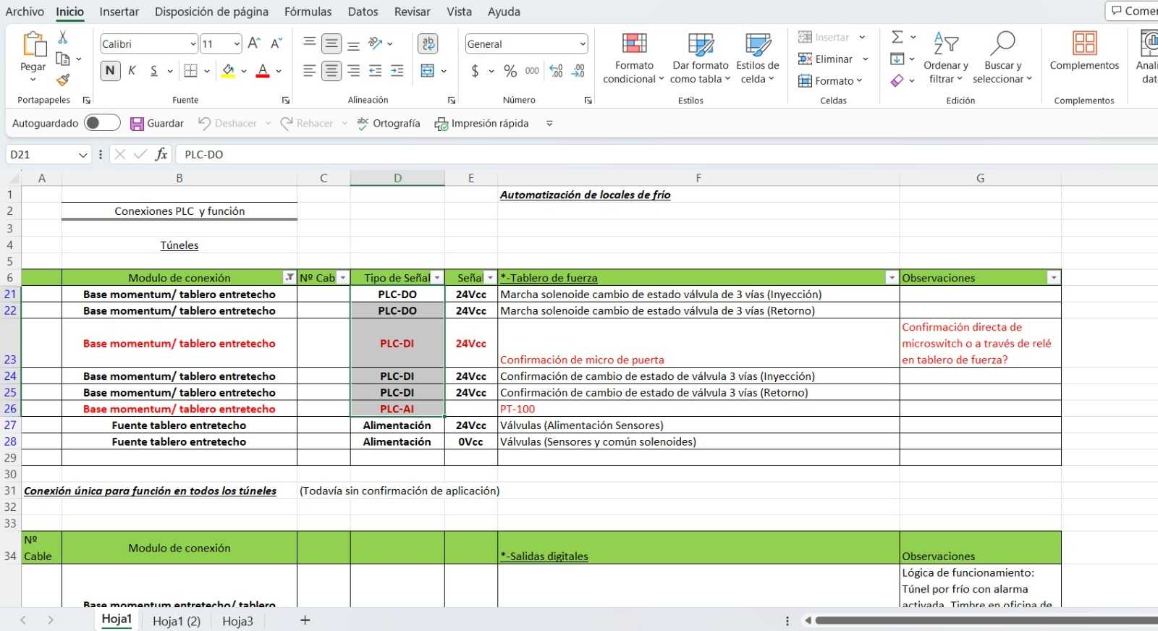Screen dimensions: 1158x631
Task: Open the Calibri font name dropdown
Action: [193, 44]
